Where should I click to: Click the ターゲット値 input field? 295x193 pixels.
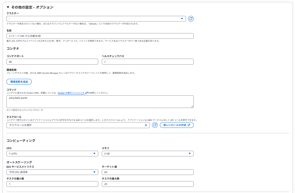(x=147, y=172)
